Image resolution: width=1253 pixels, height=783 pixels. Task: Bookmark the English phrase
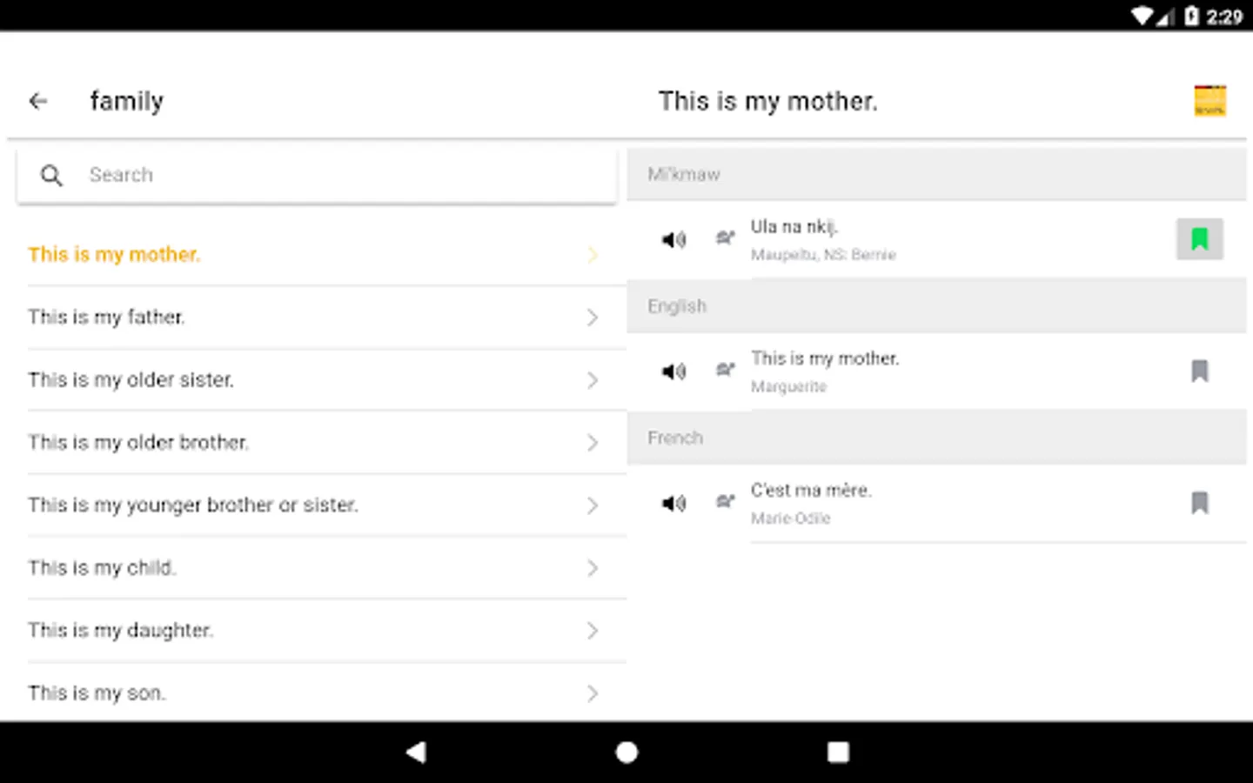pos(1200,371)
